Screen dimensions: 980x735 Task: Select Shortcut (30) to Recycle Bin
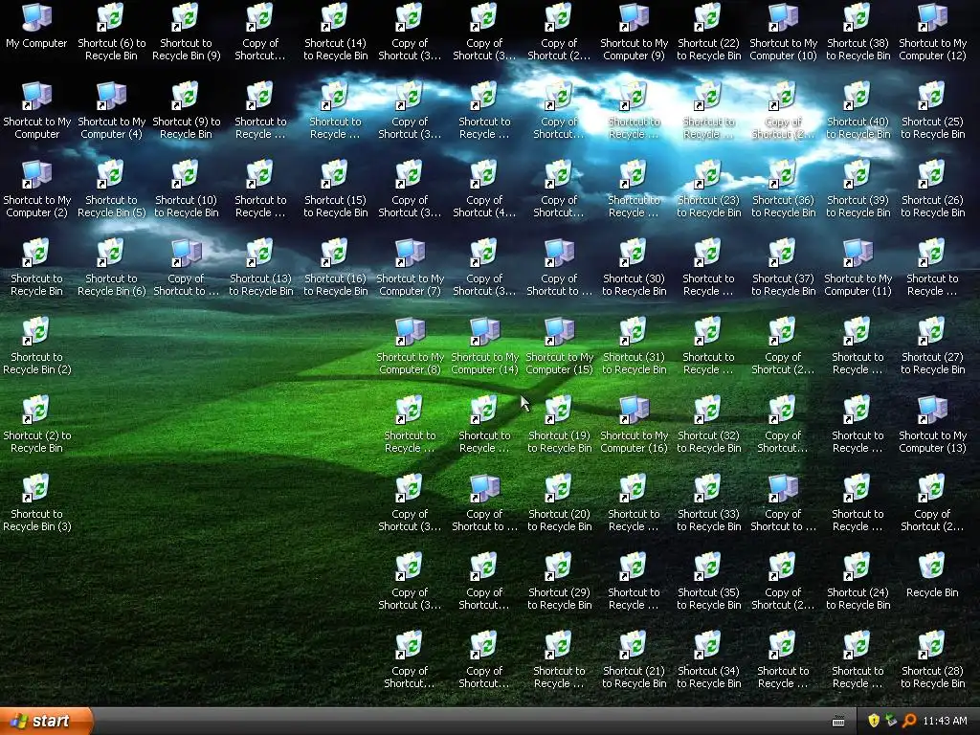[634, 268]
